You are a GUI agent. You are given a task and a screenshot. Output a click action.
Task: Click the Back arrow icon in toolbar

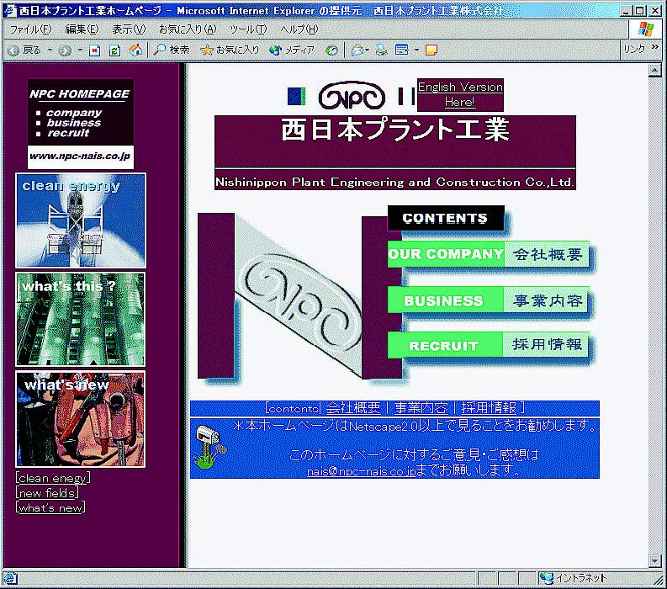tap(13, 50)
